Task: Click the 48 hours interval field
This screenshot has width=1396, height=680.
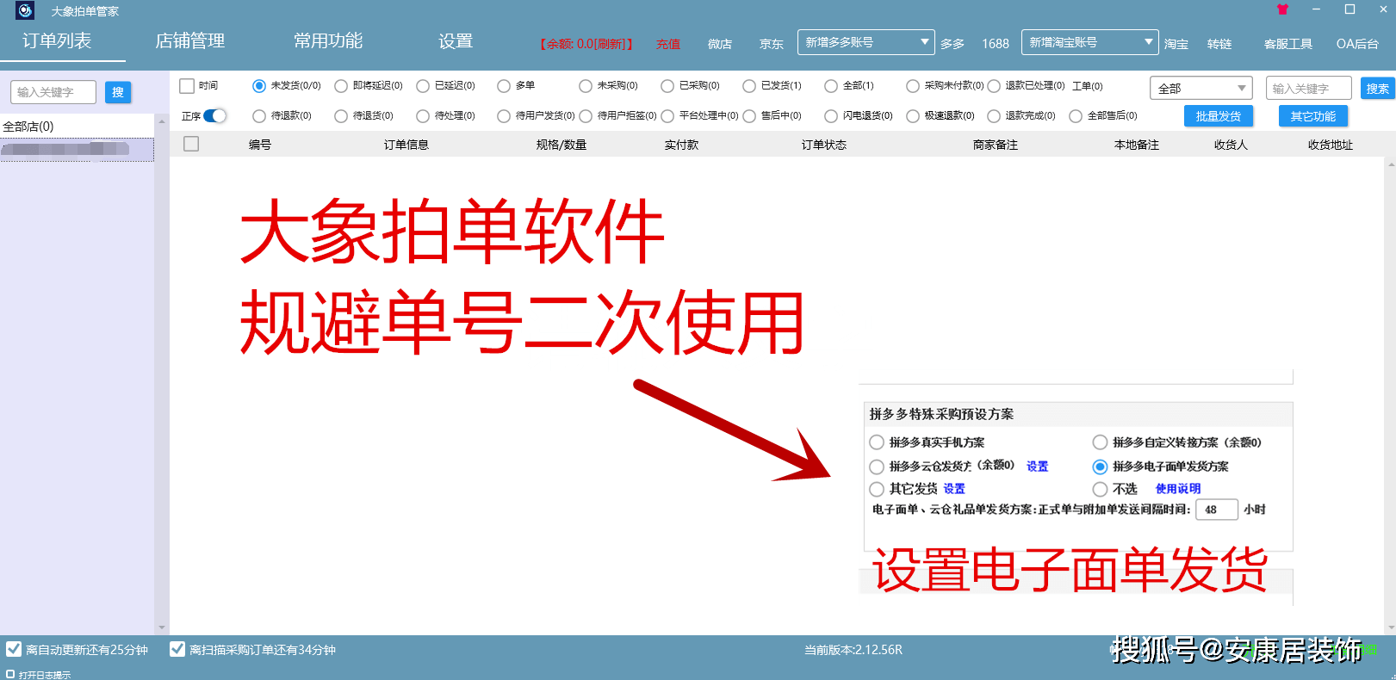Action: [1216, 510]
